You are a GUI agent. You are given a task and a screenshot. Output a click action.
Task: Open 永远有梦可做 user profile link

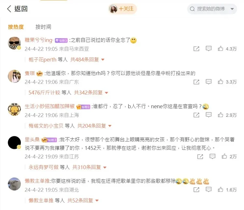43,167
